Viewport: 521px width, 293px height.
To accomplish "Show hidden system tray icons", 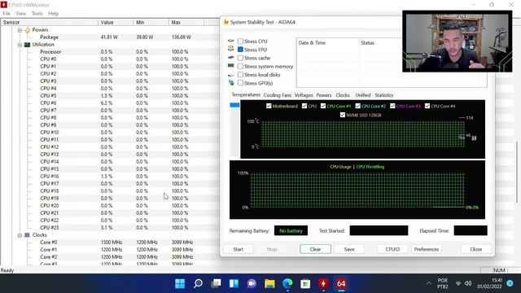I will tap(429, 283).
